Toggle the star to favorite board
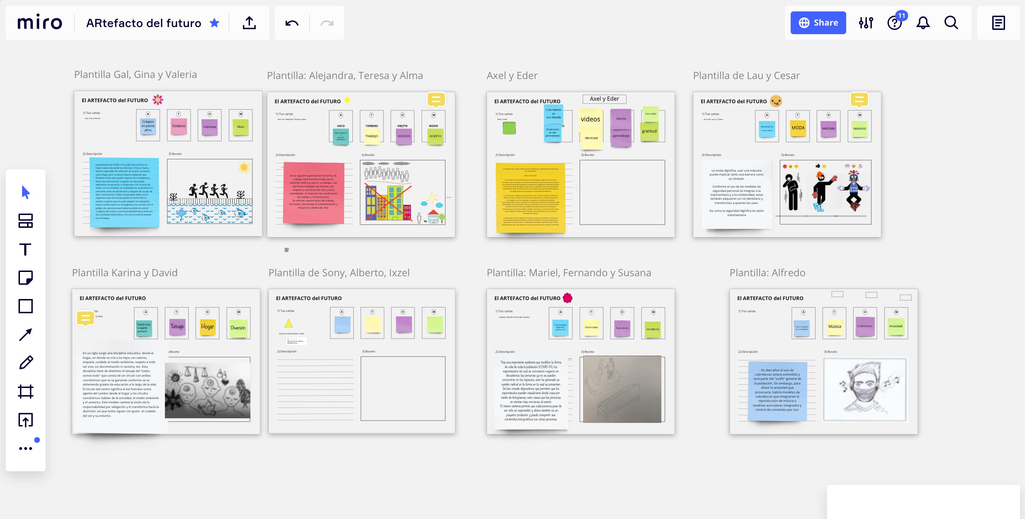This screenshot has width=1025, height=519. (214, 23)
